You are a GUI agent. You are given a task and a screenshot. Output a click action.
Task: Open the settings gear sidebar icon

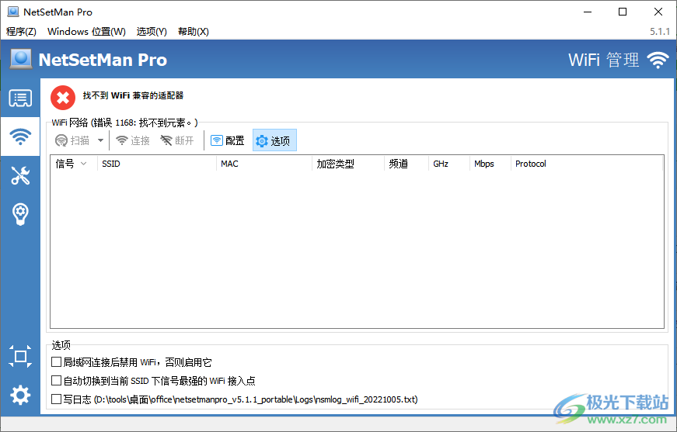pyautogui.click(x=20, y=395)
